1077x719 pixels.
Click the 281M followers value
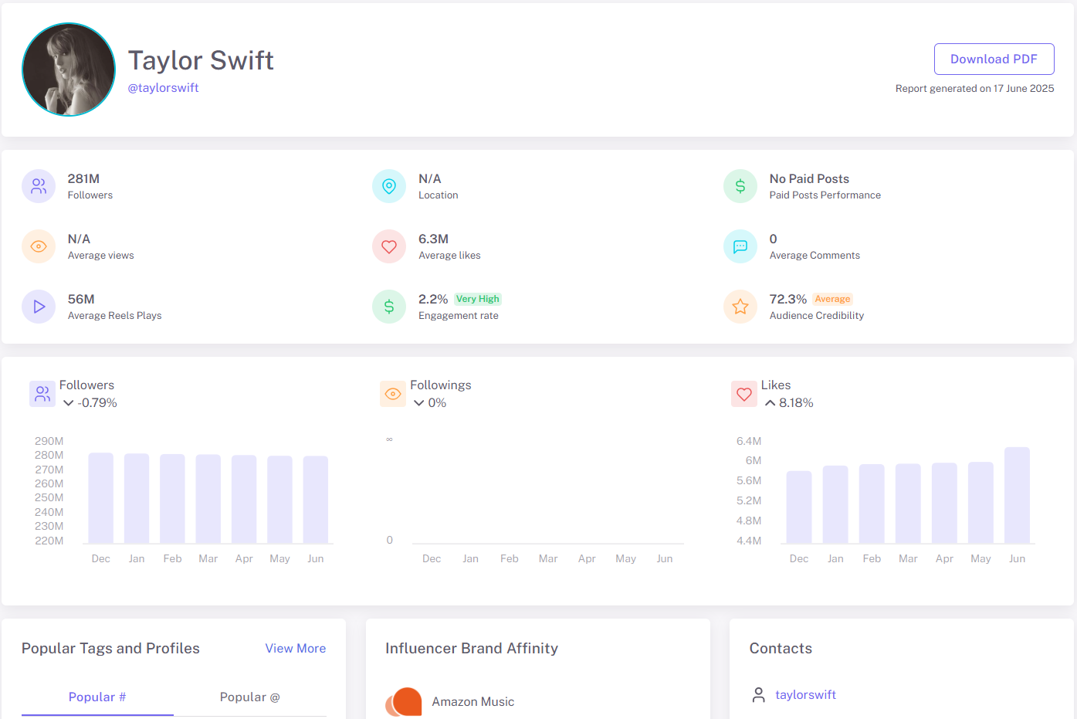pos(83,179)
